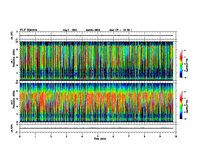Click the "5" tick of ch.3(V) axis
Image resolution: width=198 pixels, height=153 pixels.
tap(17, 124)
